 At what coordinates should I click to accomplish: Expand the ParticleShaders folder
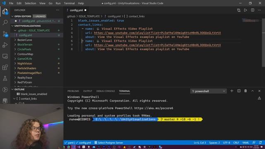(x=15, y=68)
